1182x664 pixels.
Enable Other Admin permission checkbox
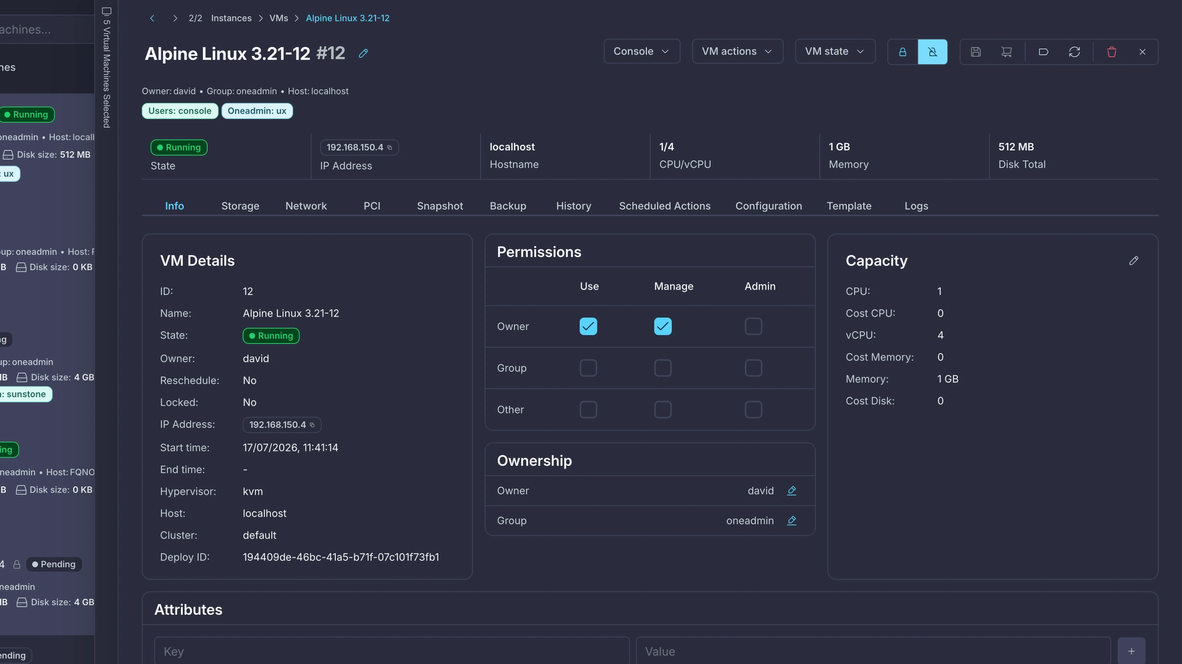point(753,409)
